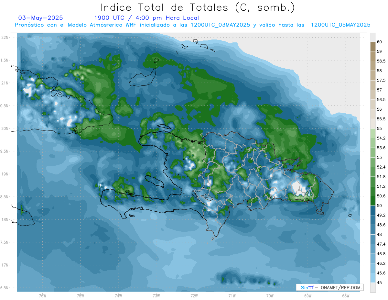Image resolution: width=388 pixels, height=300 pixels.
Task: Click the '49.2' value on the color scale
Action: 381,215
